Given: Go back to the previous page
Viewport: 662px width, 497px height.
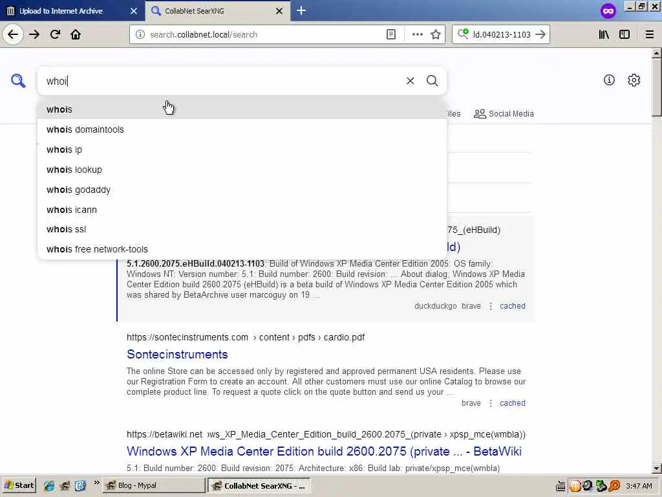Looking at the screenshot, I should pos(13,35).
